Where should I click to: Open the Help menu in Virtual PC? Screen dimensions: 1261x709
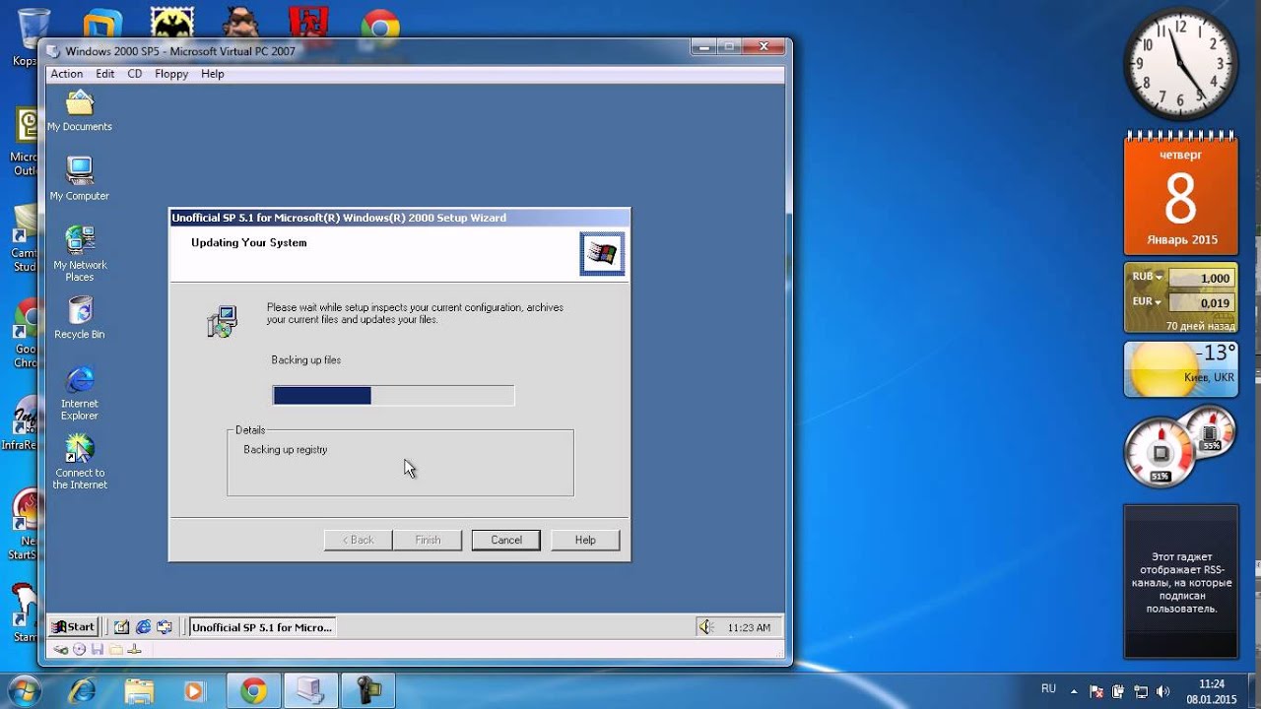(x=213, y=74)
